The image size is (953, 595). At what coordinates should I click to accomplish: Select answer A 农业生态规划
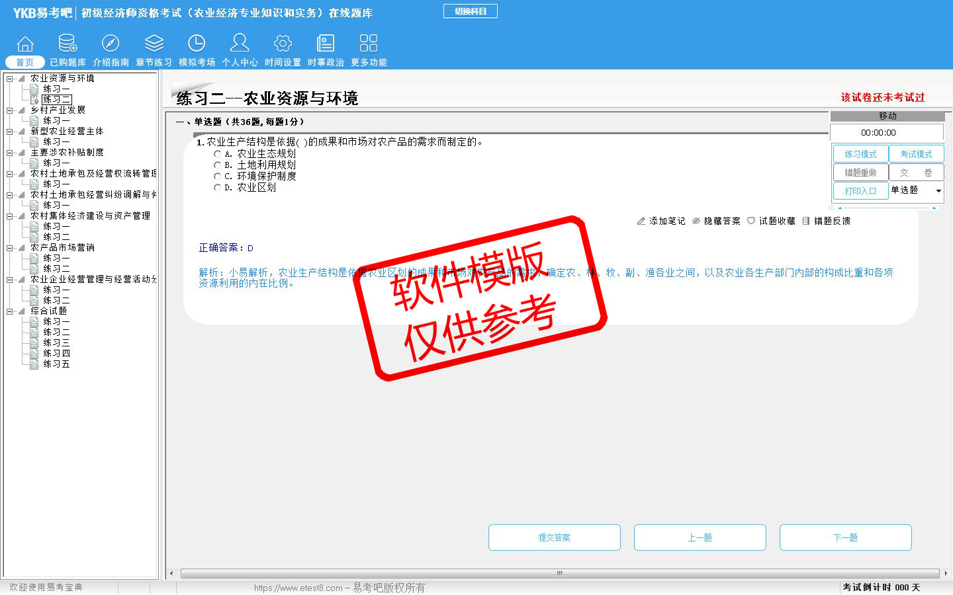pos(217,154)
